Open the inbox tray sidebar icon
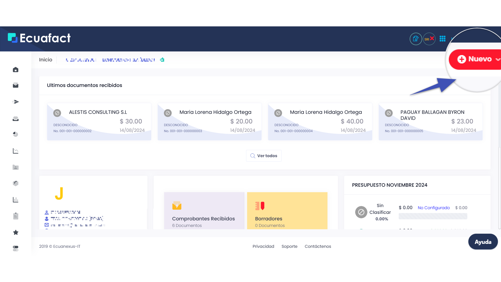The height and width of the screenshot is (282, 501). (16, 119)
